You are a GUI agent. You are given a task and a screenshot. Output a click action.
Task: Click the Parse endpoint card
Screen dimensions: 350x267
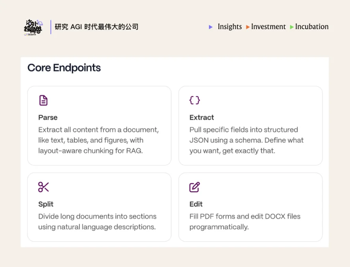(99, 125)
